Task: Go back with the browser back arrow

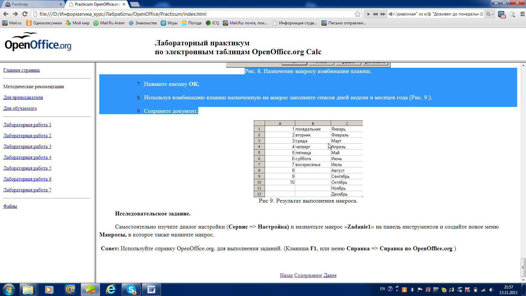Action: (x=6, y=14)
